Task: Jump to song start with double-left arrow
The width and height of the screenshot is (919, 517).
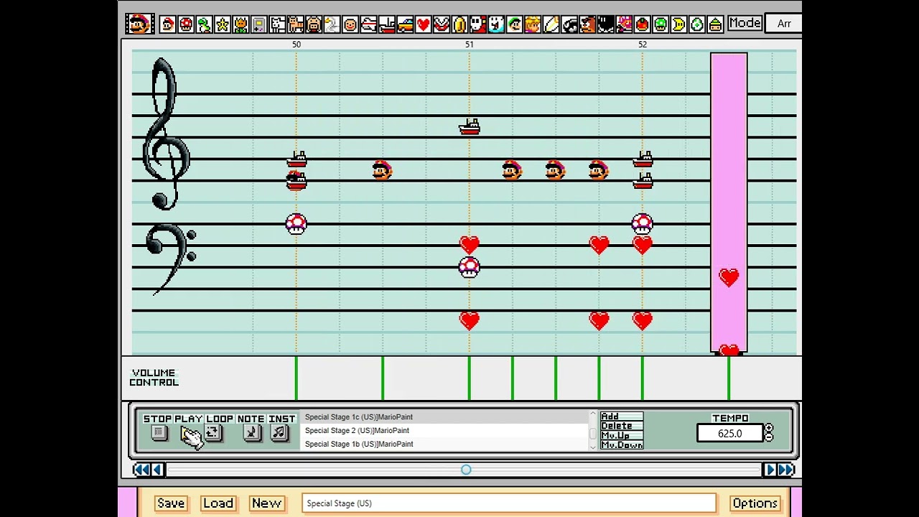Action: click(141, 470)
